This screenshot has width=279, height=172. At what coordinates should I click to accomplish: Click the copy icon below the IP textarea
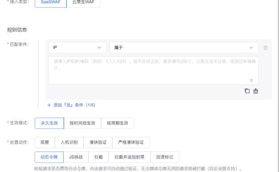point(247,91)
